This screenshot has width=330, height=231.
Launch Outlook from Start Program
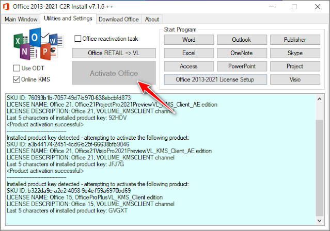tap(242, 40)
